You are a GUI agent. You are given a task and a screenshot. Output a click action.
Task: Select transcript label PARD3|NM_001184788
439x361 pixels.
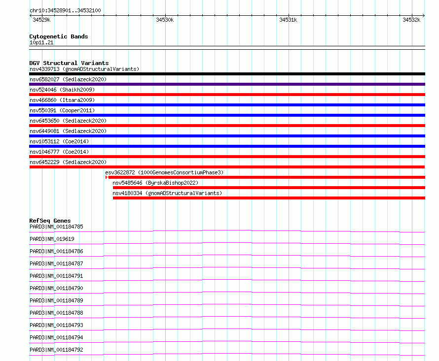pyautogui.click(x=56, y=313)
